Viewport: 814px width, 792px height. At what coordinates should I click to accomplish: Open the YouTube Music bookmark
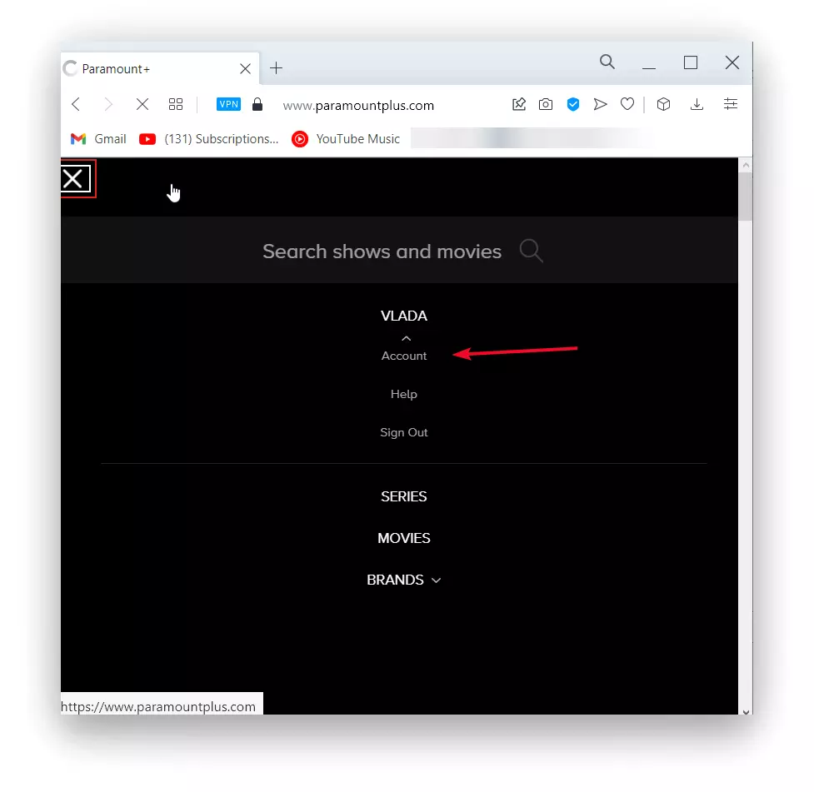tap(346, 139)
